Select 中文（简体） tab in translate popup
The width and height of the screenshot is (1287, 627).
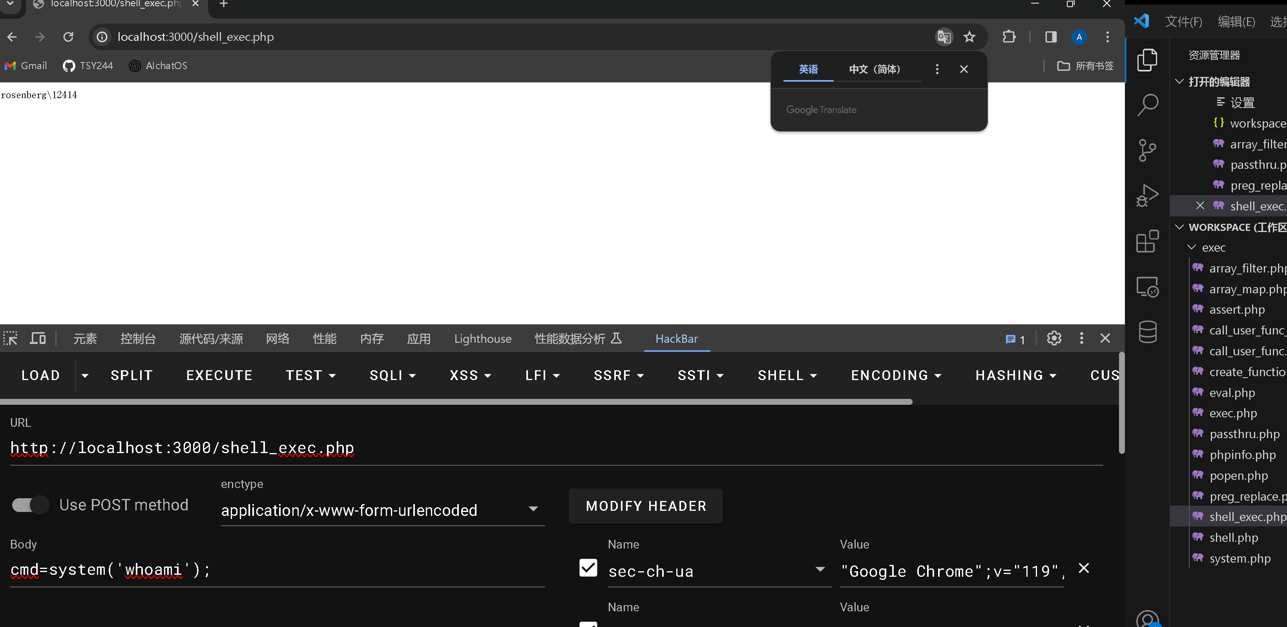[x=874, y=69]
